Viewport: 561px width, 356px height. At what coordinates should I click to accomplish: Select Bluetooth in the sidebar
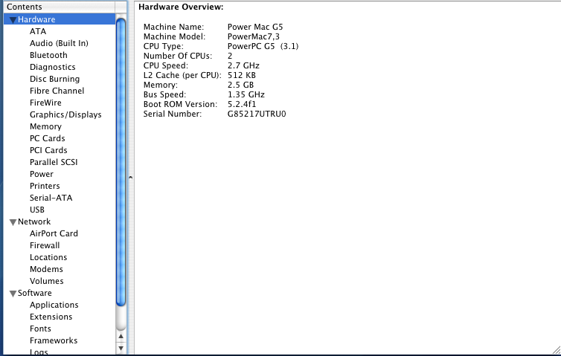tap(48, 55)
